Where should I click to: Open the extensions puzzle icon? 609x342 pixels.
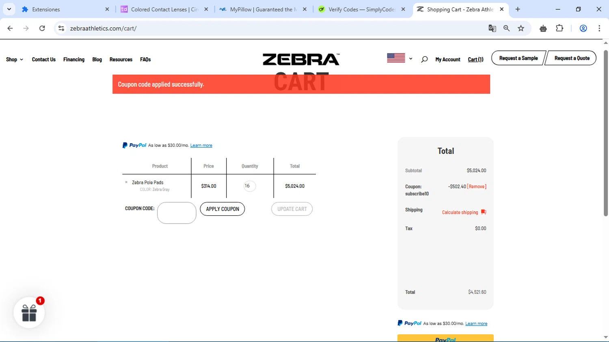tap(559, 28)
